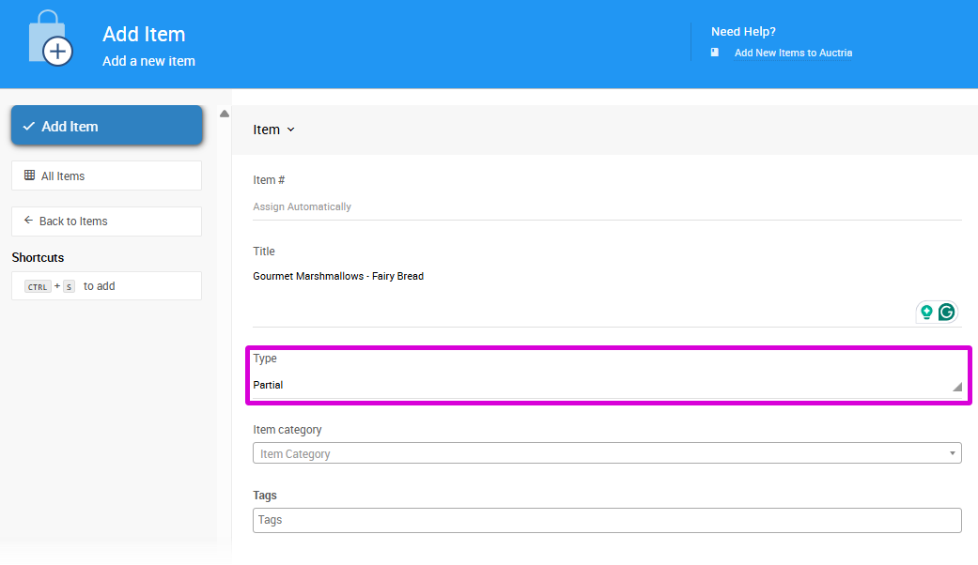Click the sidebar scroll-up arrow
This screenshot has width=978, height=565.
pos(225,114)
